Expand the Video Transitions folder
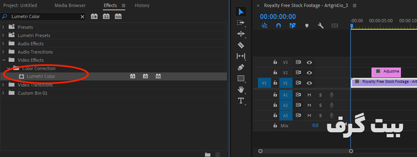 [3, 85]
